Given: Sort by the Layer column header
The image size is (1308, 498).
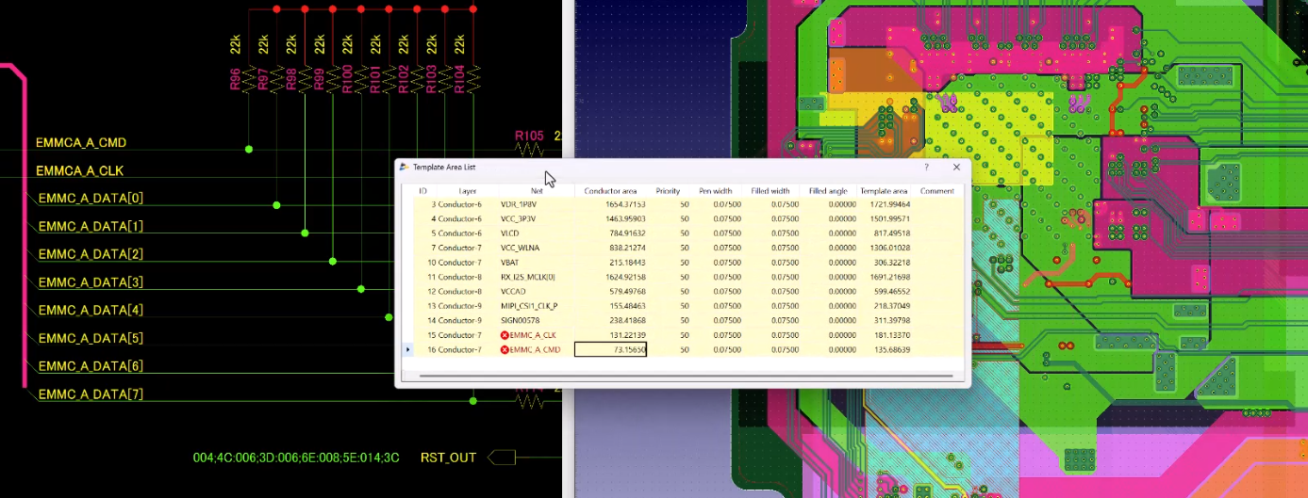Looking at the screenshot, I should 468,191.
